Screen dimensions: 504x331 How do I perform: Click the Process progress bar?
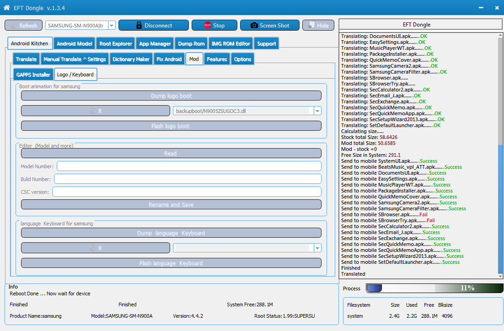click(434, 288)
